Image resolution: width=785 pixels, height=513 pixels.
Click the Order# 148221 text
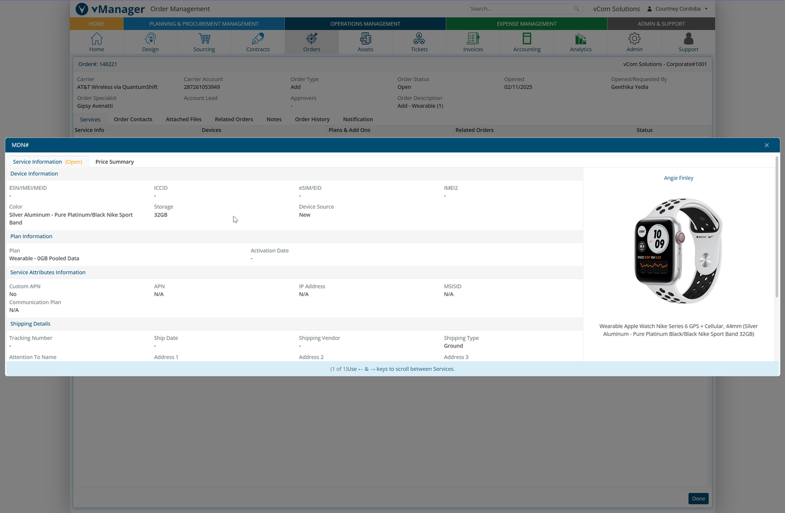tap(97, 64)
